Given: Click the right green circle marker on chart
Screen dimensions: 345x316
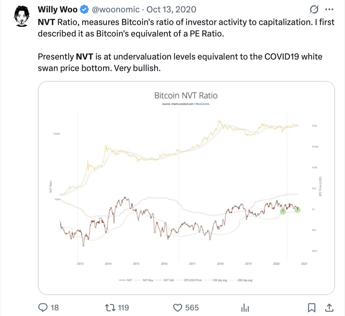Looking at the screenshot, I should pyautogui.click(x=298, y=209).
